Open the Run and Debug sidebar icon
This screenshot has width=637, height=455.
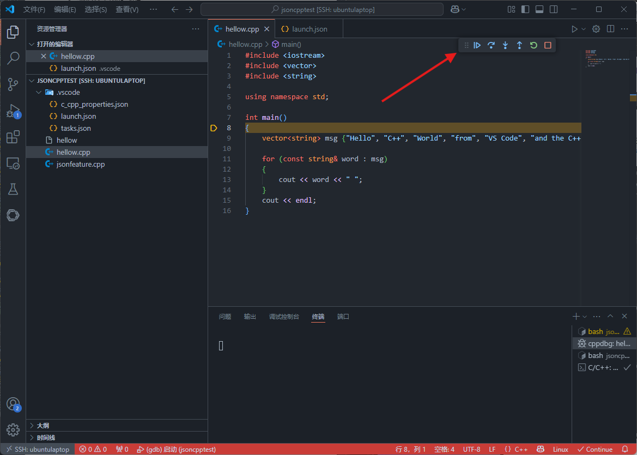(x=13, y=111)
